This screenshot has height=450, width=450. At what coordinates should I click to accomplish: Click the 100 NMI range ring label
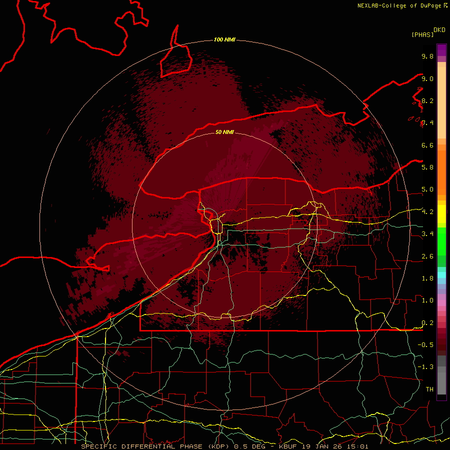[224, 39]
